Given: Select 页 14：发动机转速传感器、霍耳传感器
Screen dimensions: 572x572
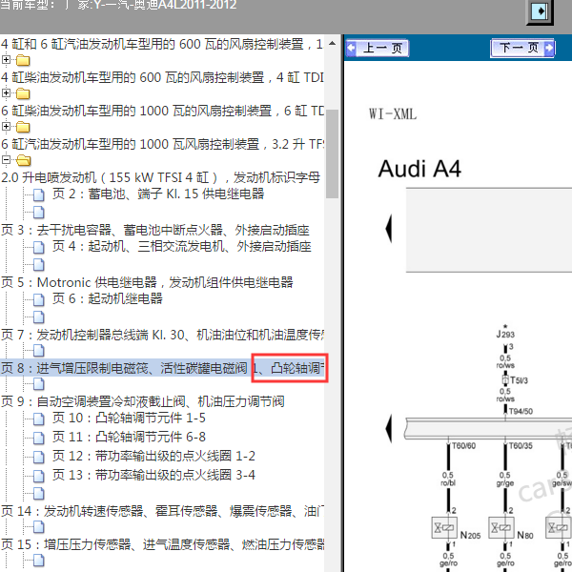Looking at the screenshot, I should click(x=162, y=511).
